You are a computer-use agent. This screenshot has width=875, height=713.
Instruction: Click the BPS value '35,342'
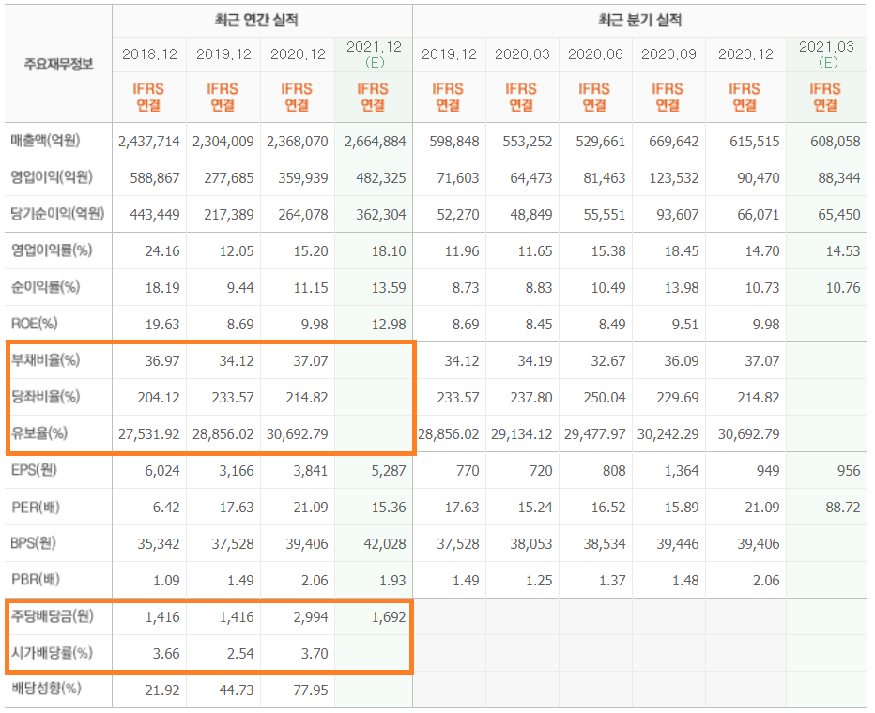tap(159, 544)
